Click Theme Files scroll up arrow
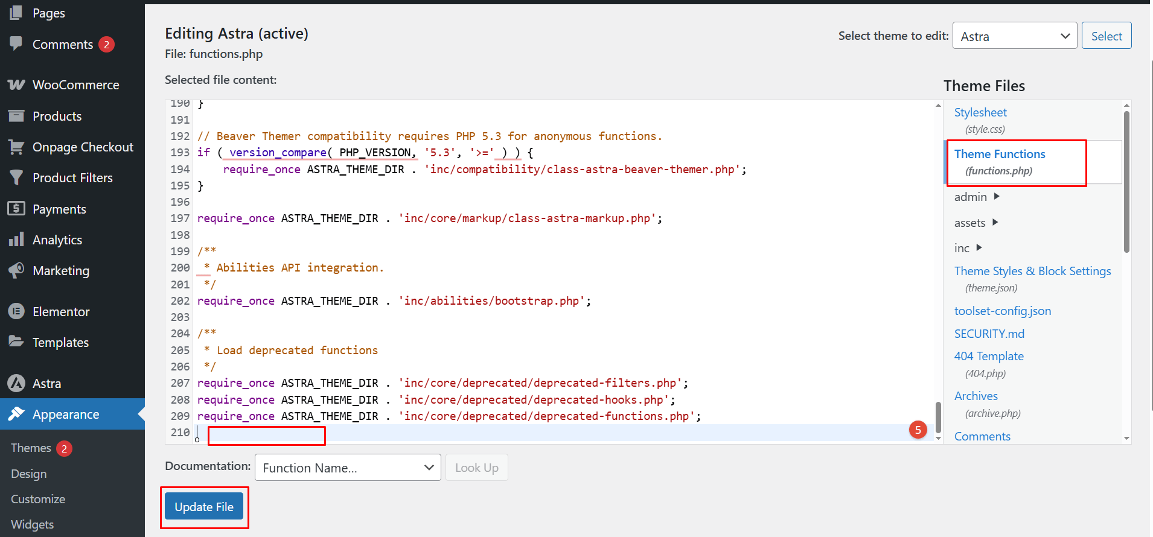The height and width of the screenshot is (537, 1153). [x=1126, y=105]
